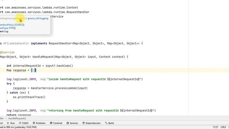Open the Dependencies tool window
229x129 pixels.
tap(92, 123)
